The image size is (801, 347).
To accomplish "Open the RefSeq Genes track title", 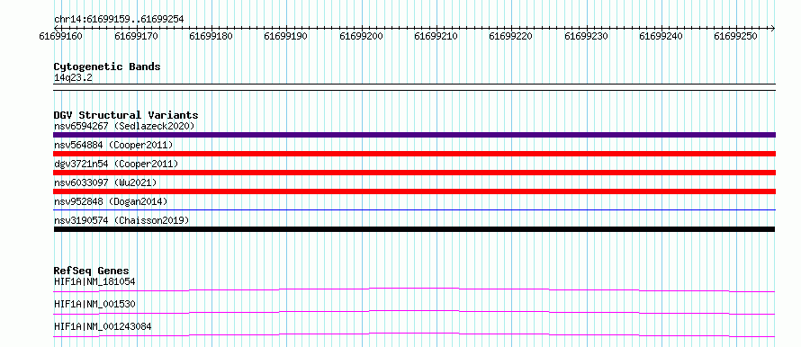I will tap(92, 271).
